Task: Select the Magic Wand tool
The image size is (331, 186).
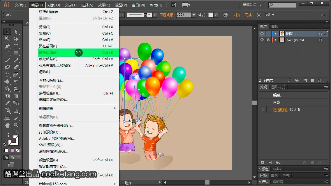Action: (7, 39)
